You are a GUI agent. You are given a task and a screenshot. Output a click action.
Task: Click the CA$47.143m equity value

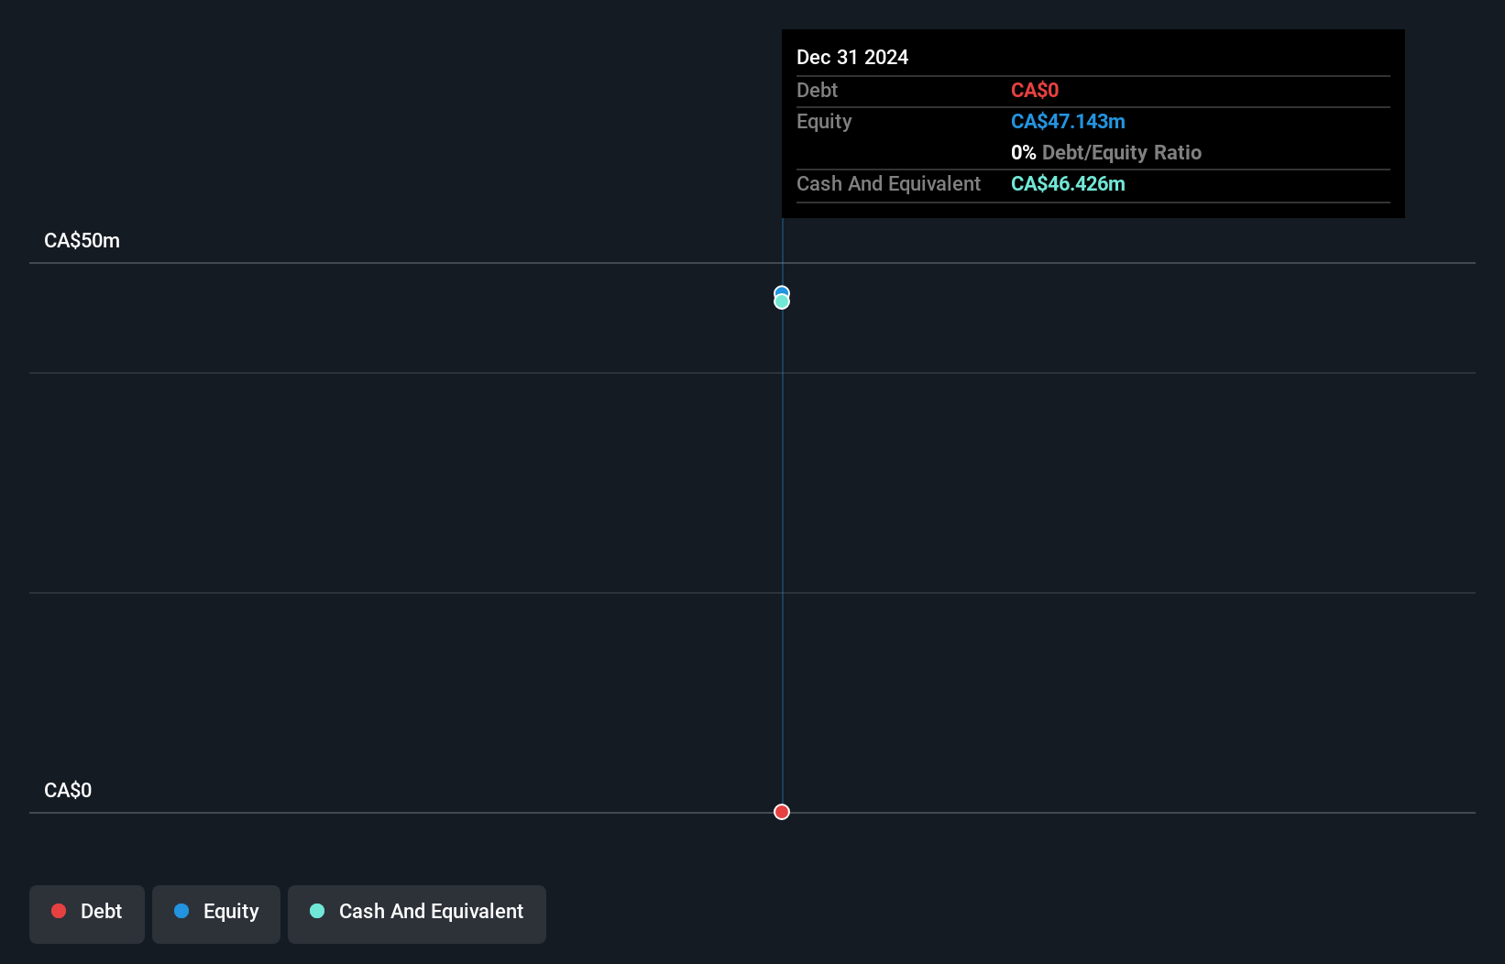(x=1068, y=122)
